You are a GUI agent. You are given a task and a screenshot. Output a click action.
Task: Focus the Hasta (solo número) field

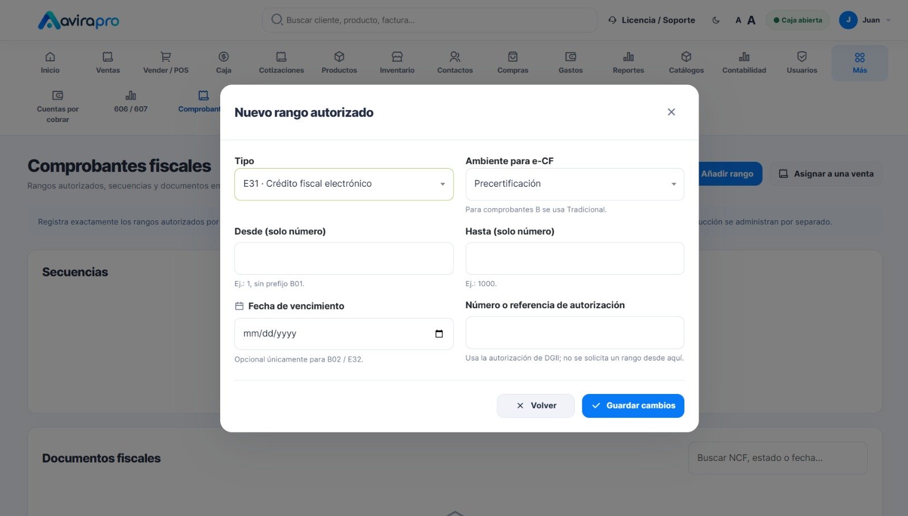[575, 258]
